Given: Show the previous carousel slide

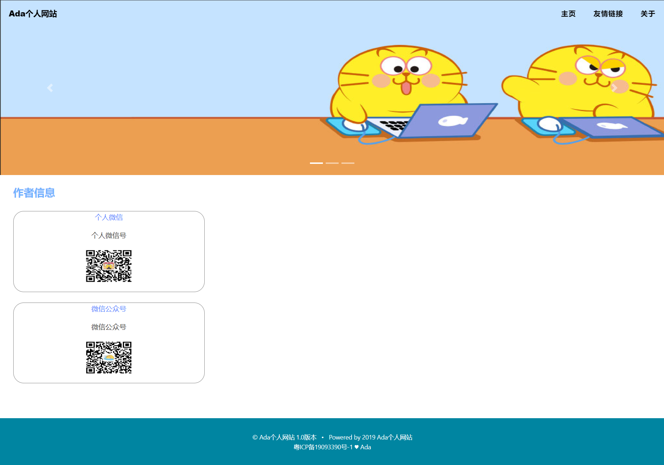Looking at the screenshot, I should (x=50, y=88).
